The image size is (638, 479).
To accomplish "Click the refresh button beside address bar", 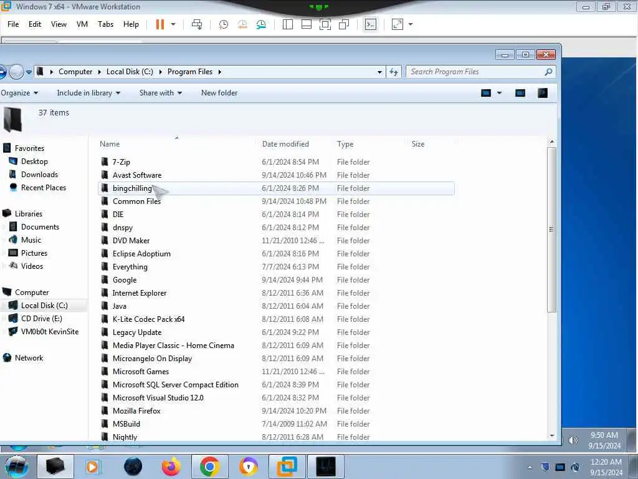I will 394,72.
